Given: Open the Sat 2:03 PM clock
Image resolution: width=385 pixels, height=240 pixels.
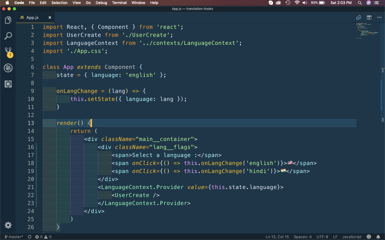Looking at the screenshot, I should tap(341, 3).
